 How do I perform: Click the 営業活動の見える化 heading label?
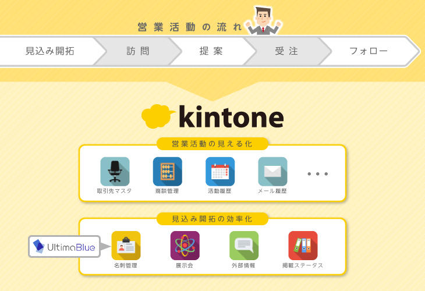212,144
